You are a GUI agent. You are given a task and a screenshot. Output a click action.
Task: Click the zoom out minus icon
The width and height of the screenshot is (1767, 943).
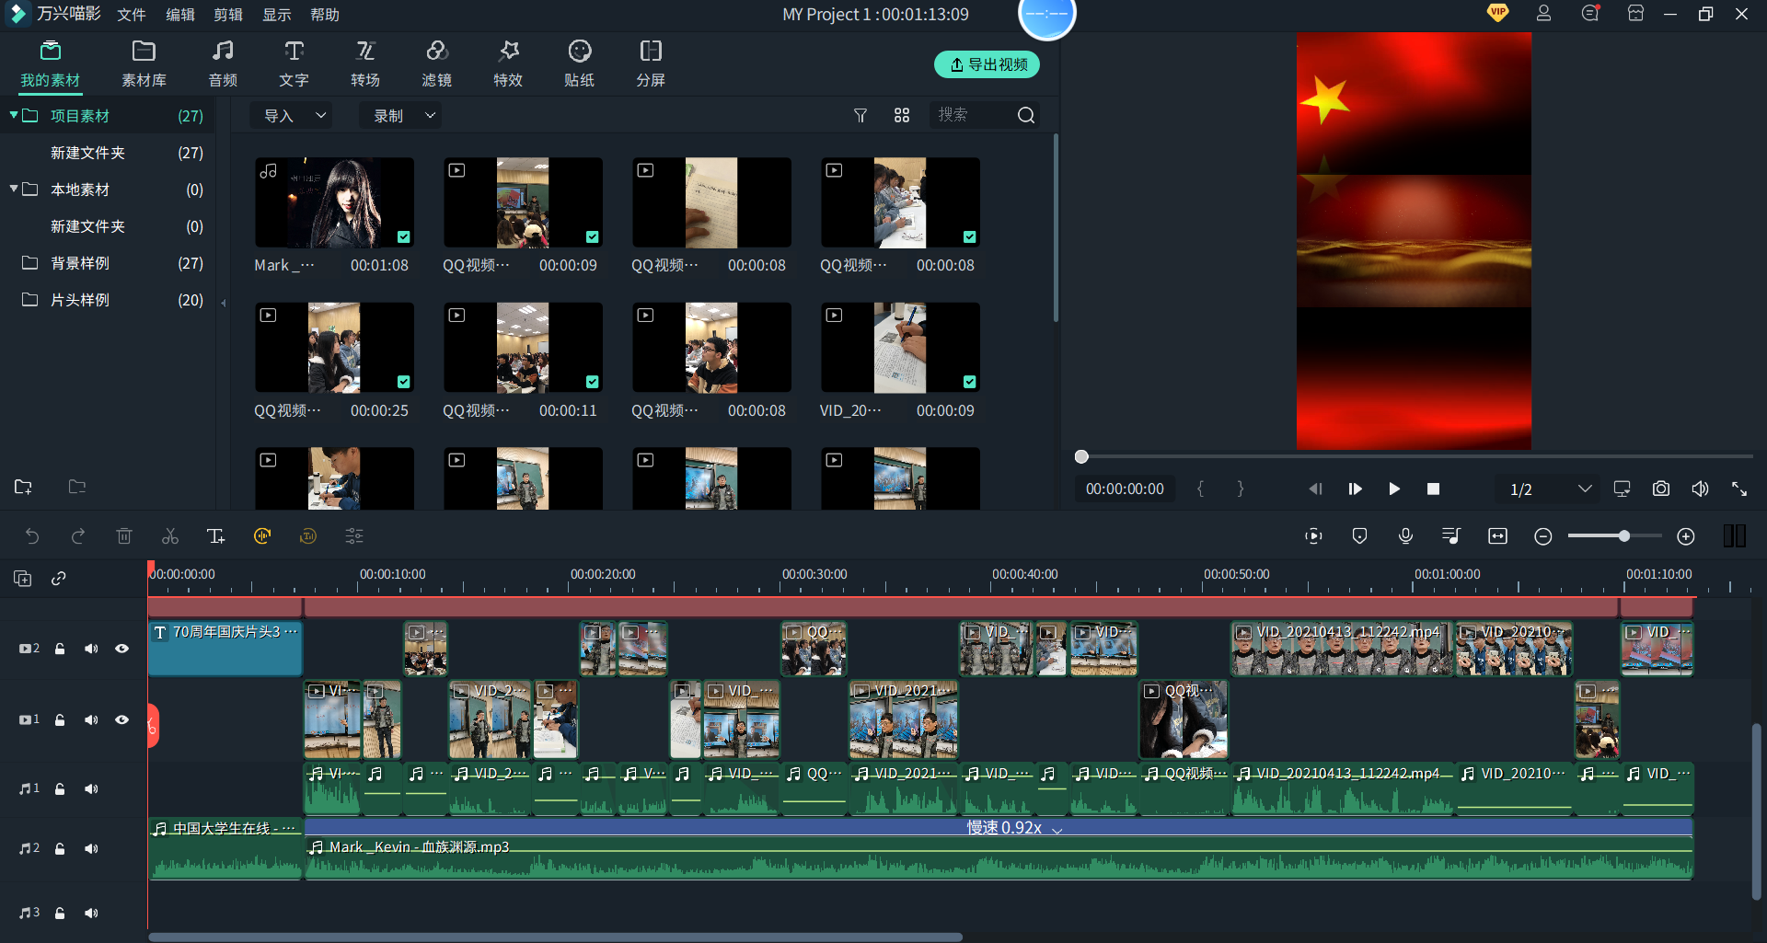point(1543,536)
